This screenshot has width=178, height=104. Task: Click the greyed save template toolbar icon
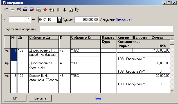click(x=39, y=10)
